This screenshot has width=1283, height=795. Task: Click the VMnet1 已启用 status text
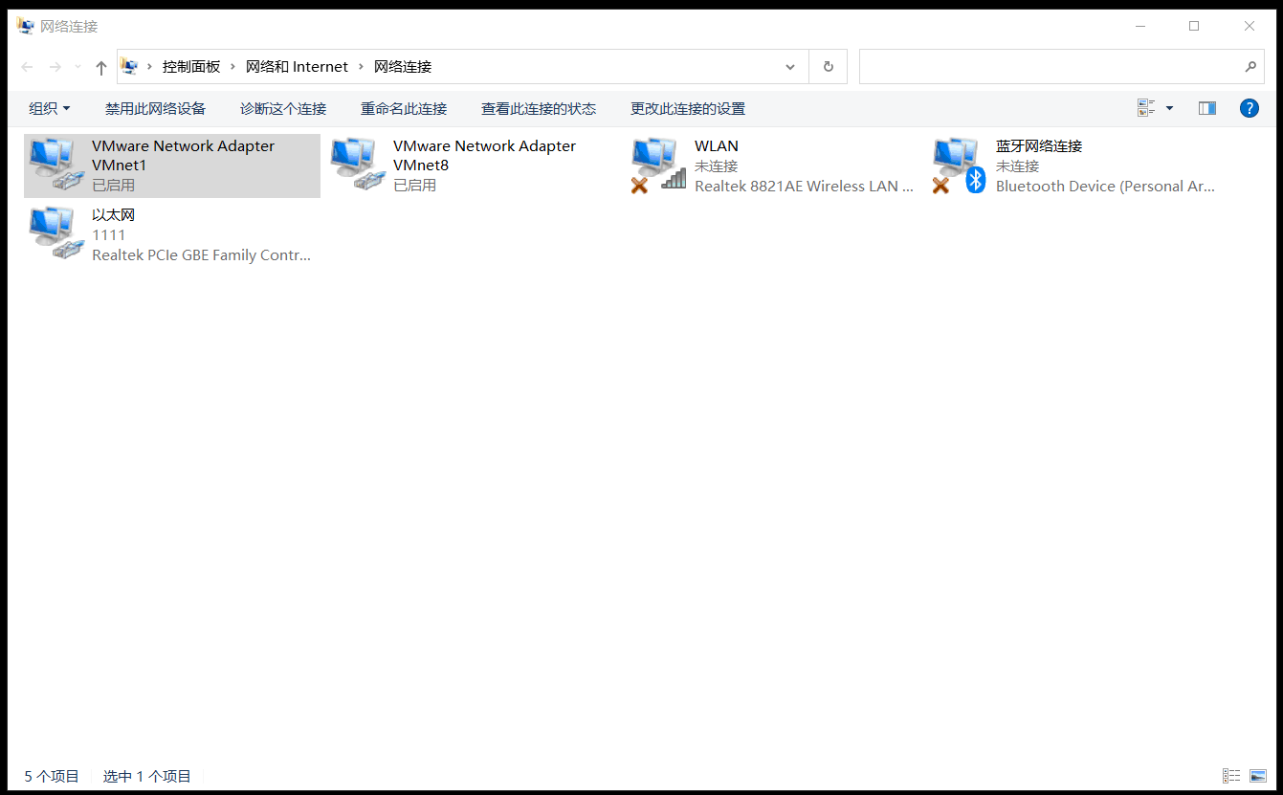tap(113, 186)
